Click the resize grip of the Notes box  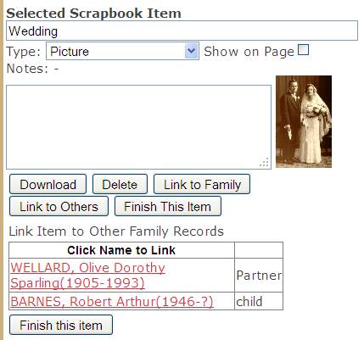264,163
